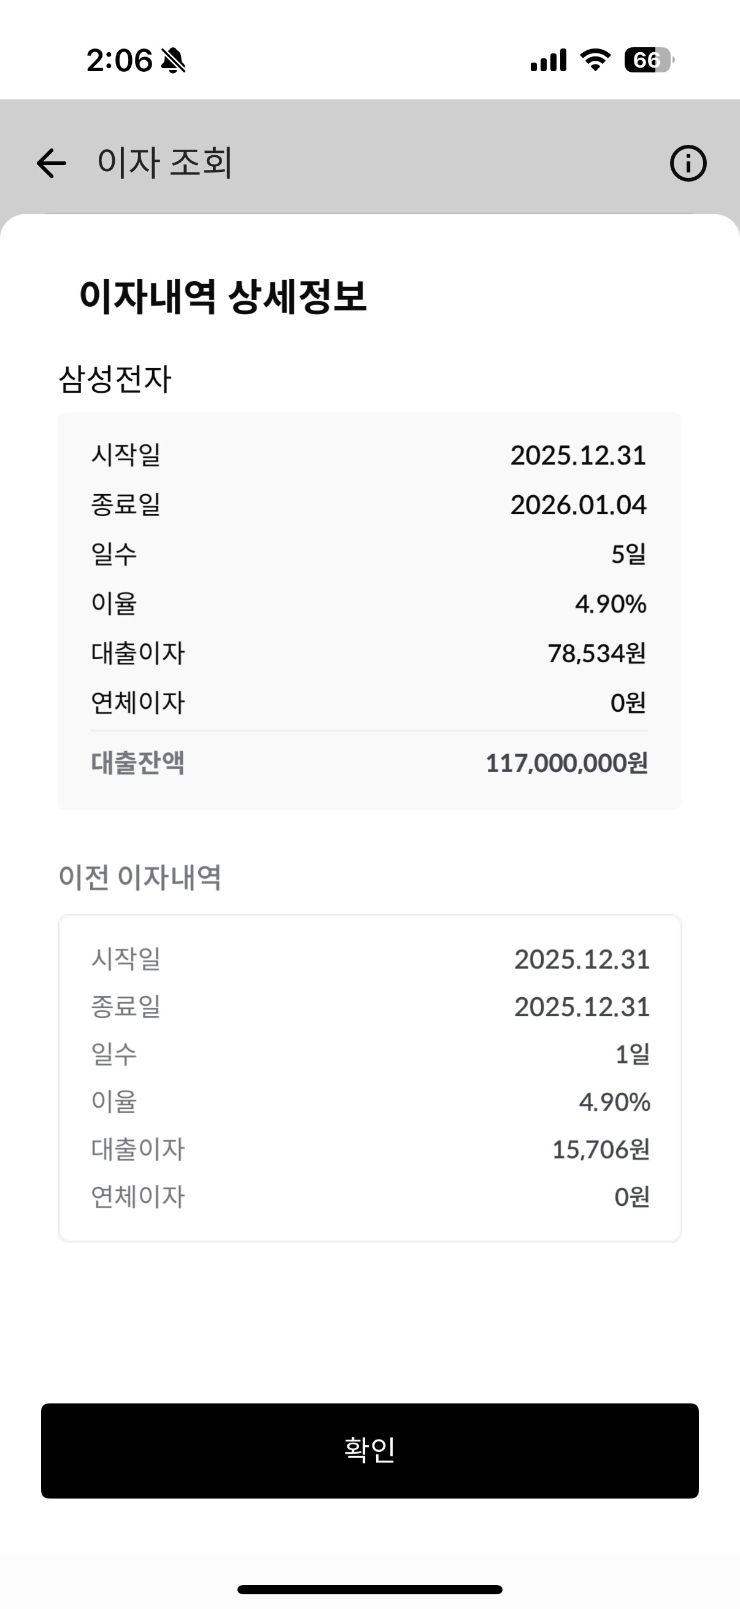Tap the muted bell icon
Viewport: 740px width, 1609px height.
coord(173,61)
